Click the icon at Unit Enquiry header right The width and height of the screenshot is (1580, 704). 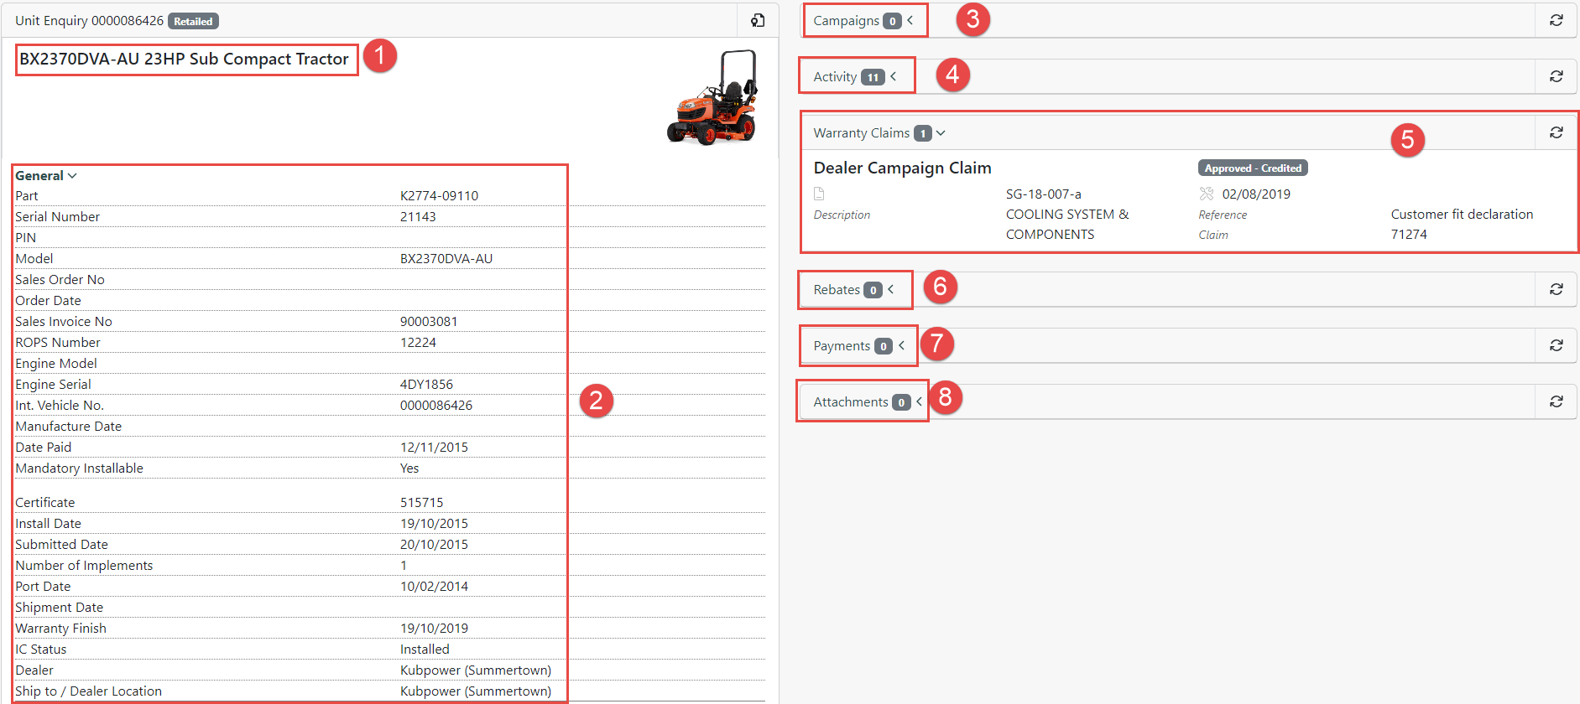click(758, 20)
